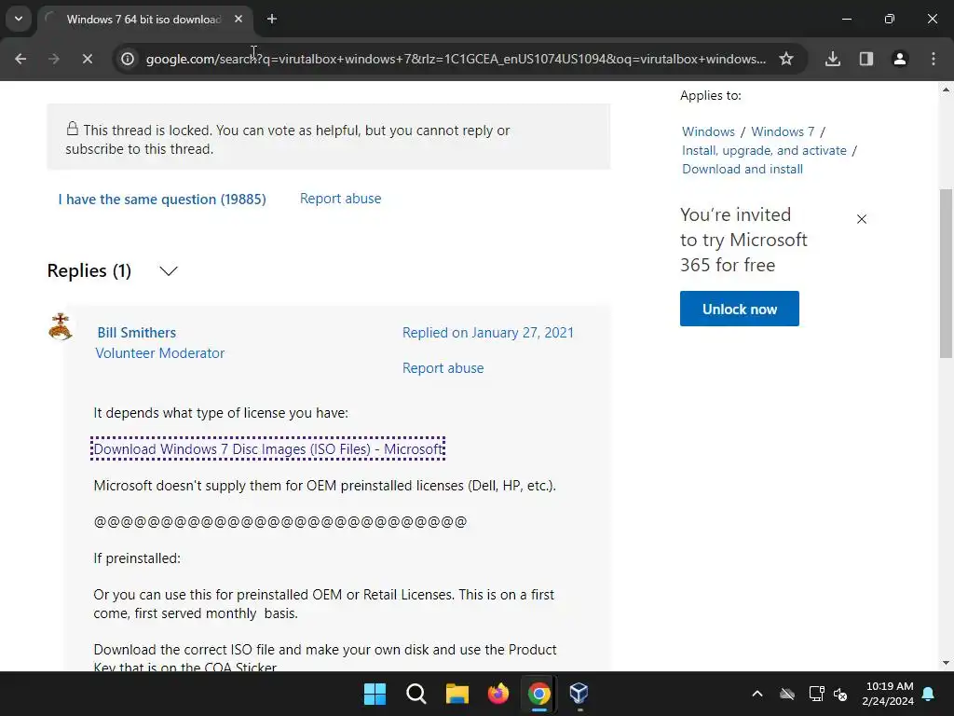The width and height of the screenshot is (954, 716).
Task: Click I have the same question (19885)
Action: click(162, 200)
